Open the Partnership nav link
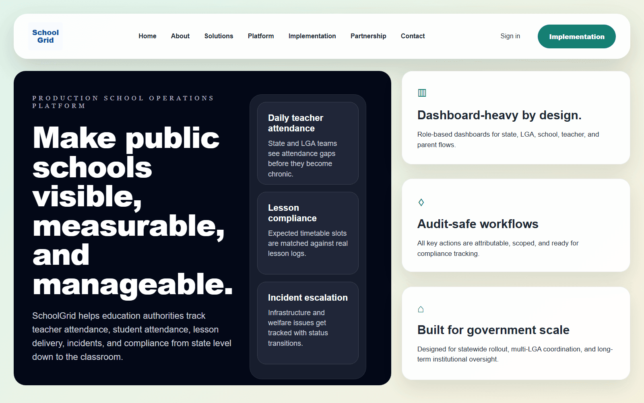This screenshot has height=403, width=644. (368, 36)
